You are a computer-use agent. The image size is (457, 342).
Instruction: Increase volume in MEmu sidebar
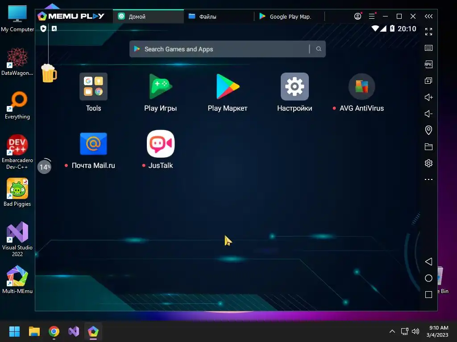tap(428, 97)
